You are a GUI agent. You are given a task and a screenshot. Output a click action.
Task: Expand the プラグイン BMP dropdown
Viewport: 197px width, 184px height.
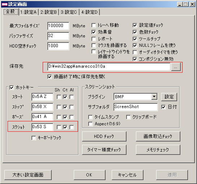pos(154,97)
